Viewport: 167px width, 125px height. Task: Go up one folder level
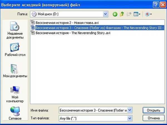tap(122, 14)
